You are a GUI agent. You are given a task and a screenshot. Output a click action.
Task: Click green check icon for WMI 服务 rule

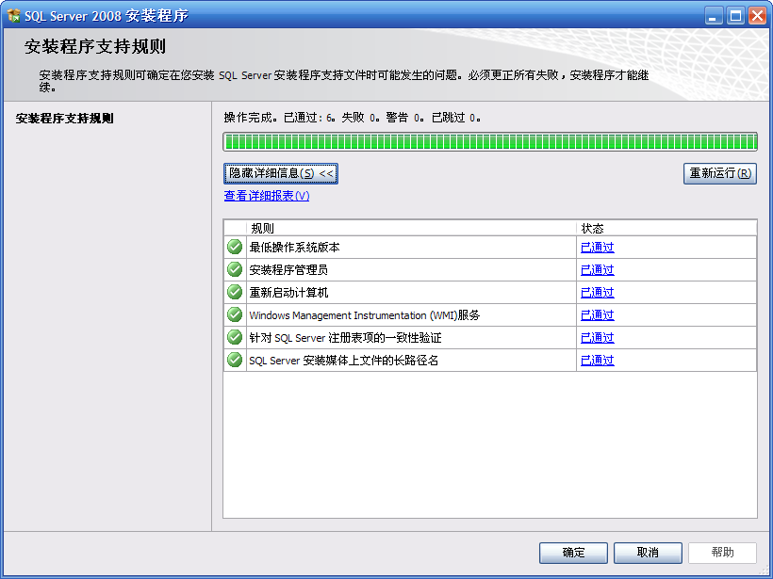[x=235, y=314]
